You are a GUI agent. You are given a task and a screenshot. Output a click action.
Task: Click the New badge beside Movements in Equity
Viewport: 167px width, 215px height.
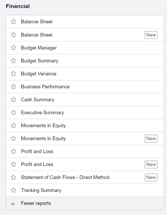click(151, 138)
